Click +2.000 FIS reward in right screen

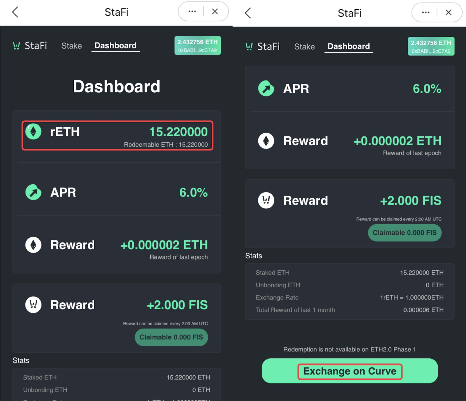click(x=411, y=201)
